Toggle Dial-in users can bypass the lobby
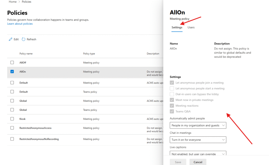Viewport: 269px width, 165px height. pyautogui.click(x=172, y=94)
